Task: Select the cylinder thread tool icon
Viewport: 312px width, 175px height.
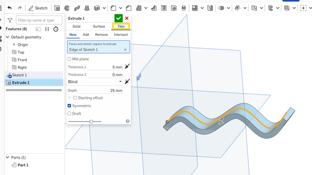Action: click(x=184, y=8)
